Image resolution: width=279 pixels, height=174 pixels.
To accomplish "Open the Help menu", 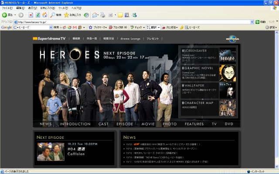I will tap(77, 8).
